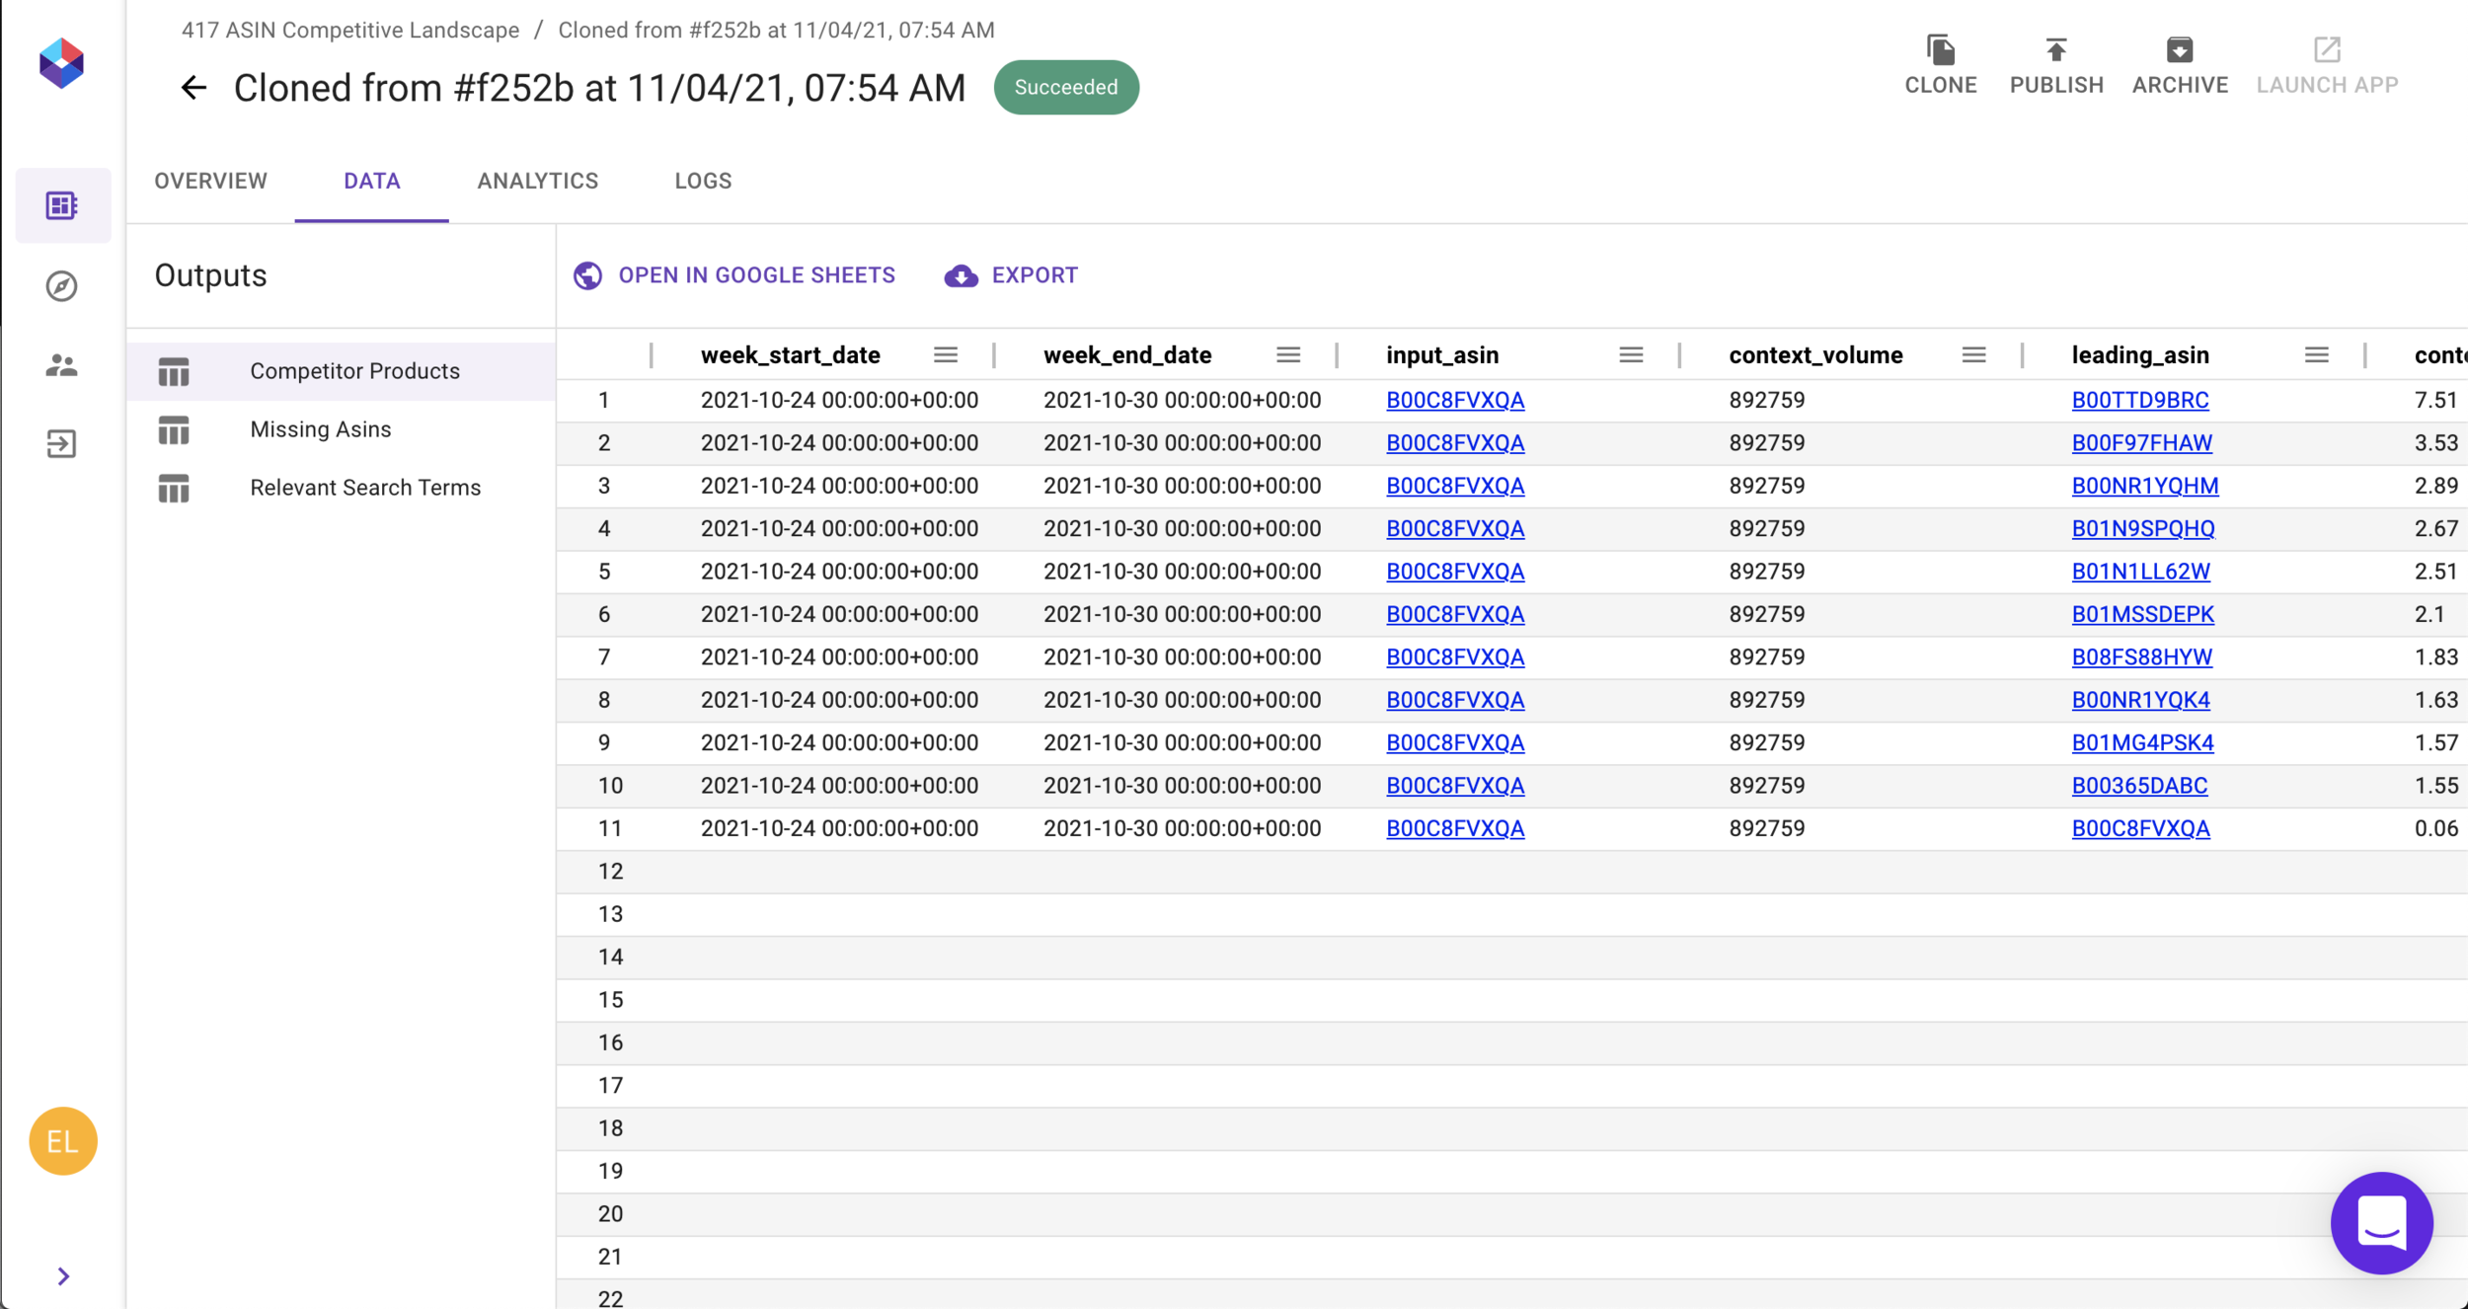The height and width of the screenshot is (1309, 2468).
Task: Open the chat support bubble
Action: (2380, 1222)
